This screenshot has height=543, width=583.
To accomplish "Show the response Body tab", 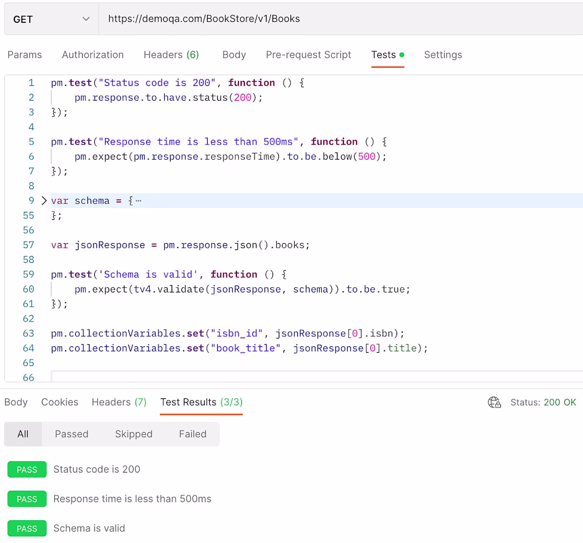I will [x=16, y=402].
